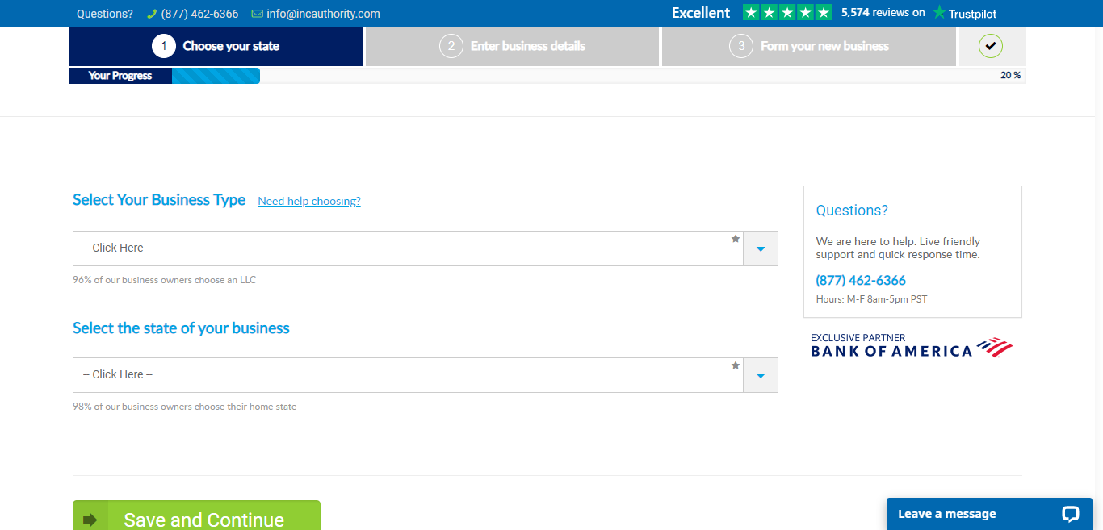
Task: Click the checkmark circle final step icon
Action: point(991,46)
